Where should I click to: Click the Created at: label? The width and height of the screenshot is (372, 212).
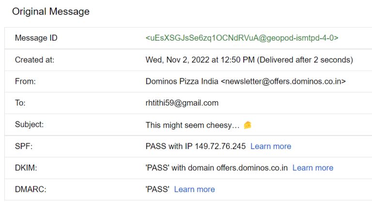(35, 60)
